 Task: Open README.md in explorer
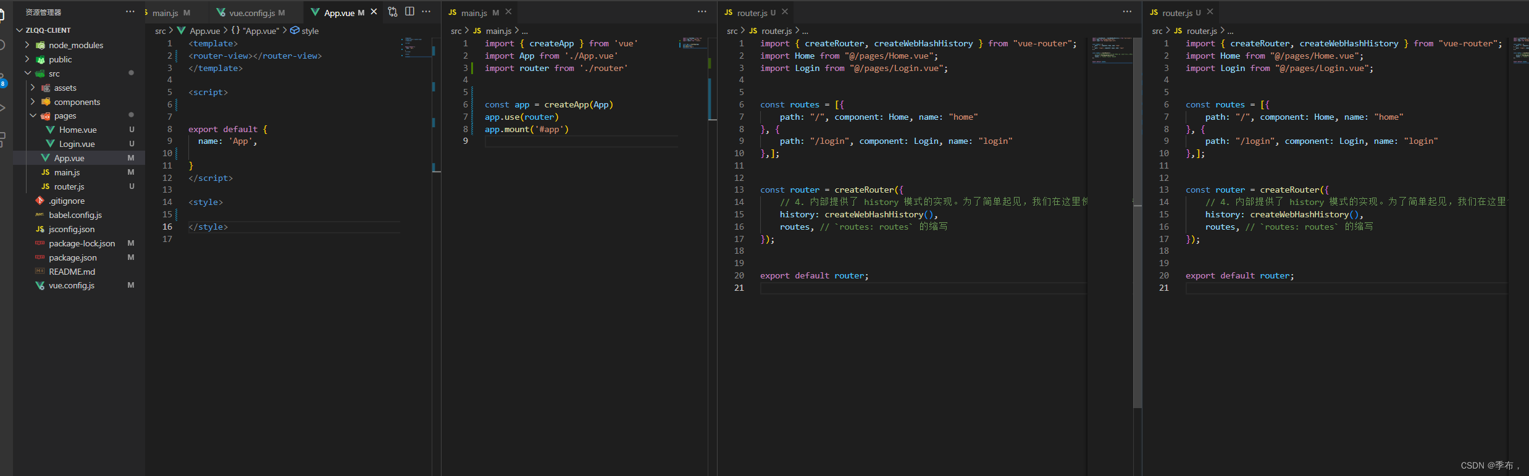(79, 272)
